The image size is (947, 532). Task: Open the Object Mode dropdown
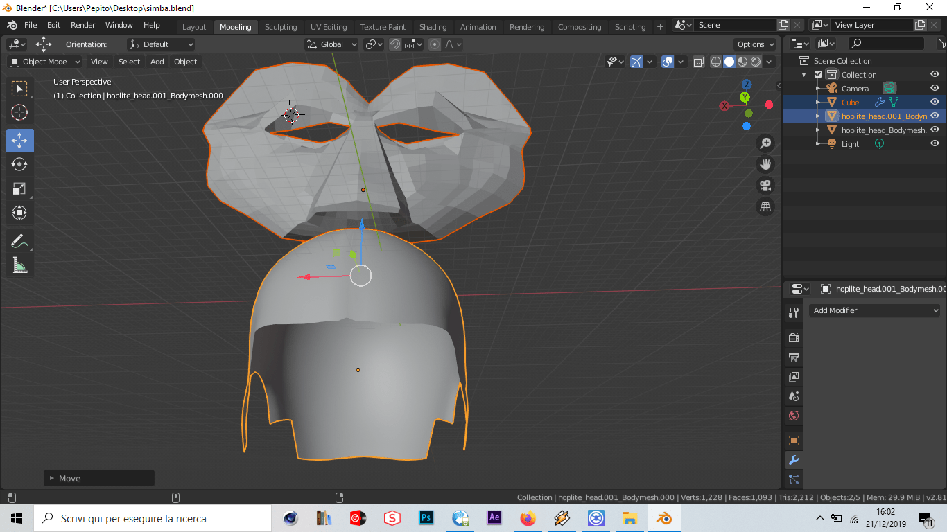[44, 62]
